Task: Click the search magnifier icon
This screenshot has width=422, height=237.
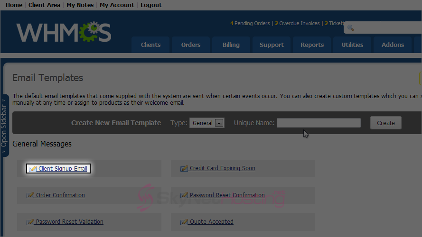Action: (x=350, y=27)
